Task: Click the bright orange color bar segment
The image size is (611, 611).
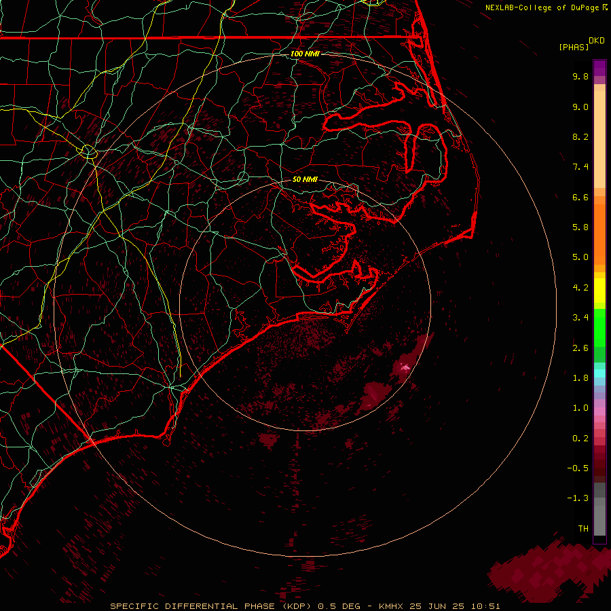Action: tap(599, 234)
